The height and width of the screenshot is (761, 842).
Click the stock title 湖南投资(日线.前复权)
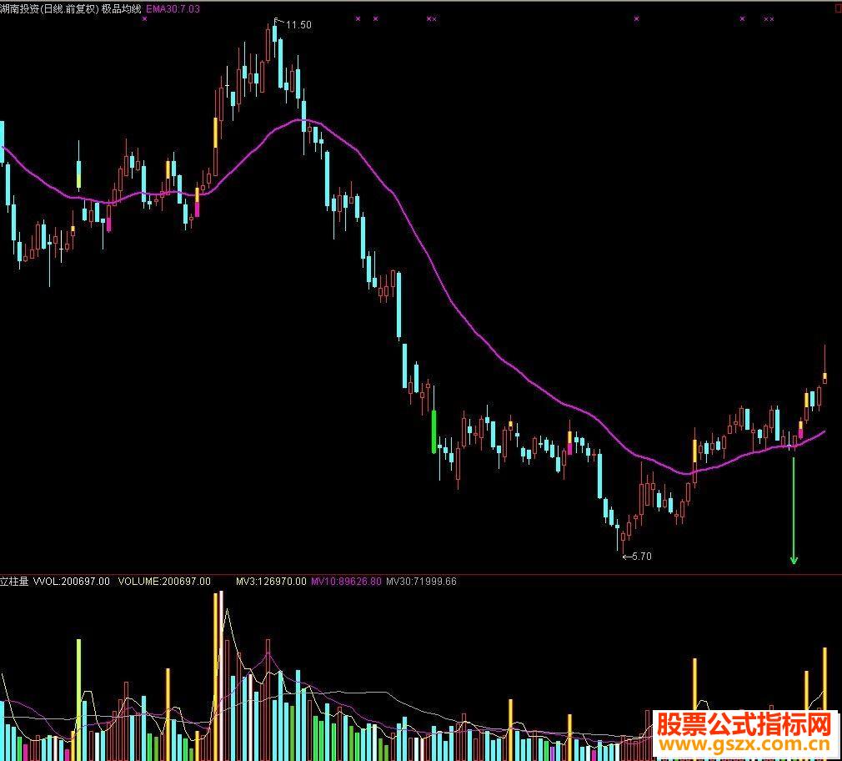click(49, 8)
